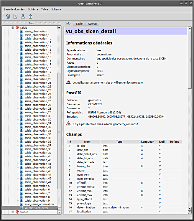Click the red spatial schema icon
This screenshot has height=221, width=194.
pos(17,212)
